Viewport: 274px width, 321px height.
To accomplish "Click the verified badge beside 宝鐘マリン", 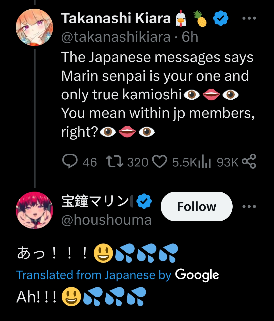I will (x=144, y=201).
